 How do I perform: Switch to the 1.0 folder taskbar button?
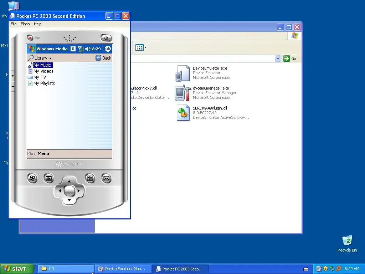pyautogui.click(x=66, y=269)
